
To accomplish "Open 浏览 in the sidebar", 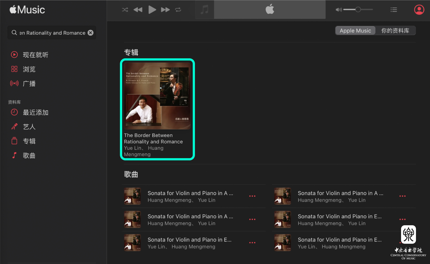I will point(29,69).
